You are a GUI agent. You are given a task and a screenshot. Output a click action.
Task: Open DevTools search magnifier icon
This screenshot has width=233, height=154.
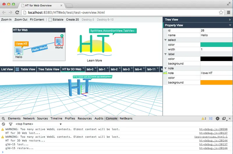click(x=3, y=119)
